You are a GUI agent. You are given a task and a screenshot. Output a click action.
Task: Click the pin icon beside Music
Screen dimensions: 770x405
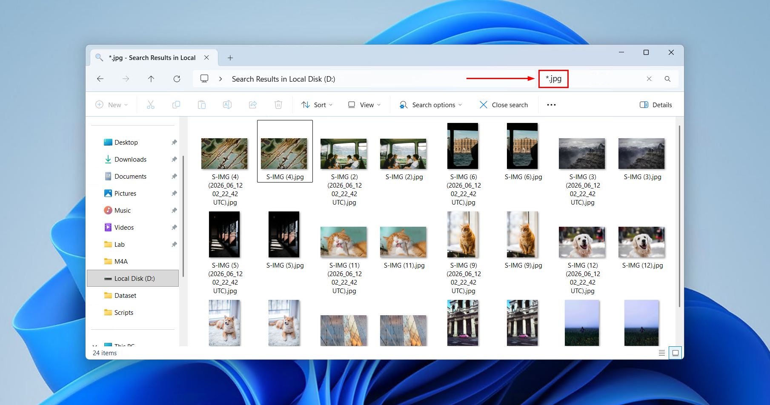tap(174, 211)
